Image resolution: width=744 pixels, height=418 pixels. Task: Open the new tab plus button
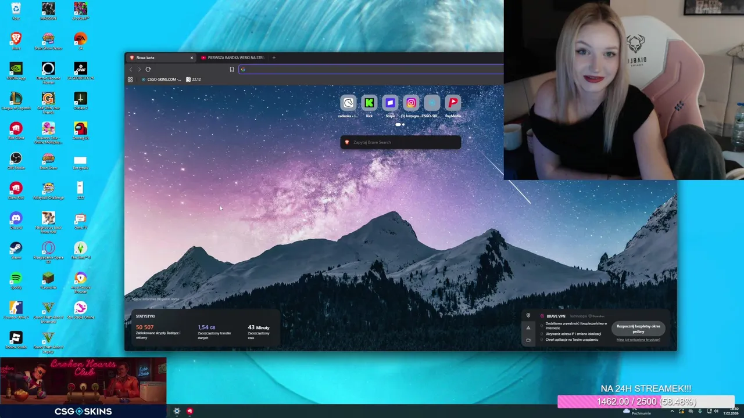point(274,57)
